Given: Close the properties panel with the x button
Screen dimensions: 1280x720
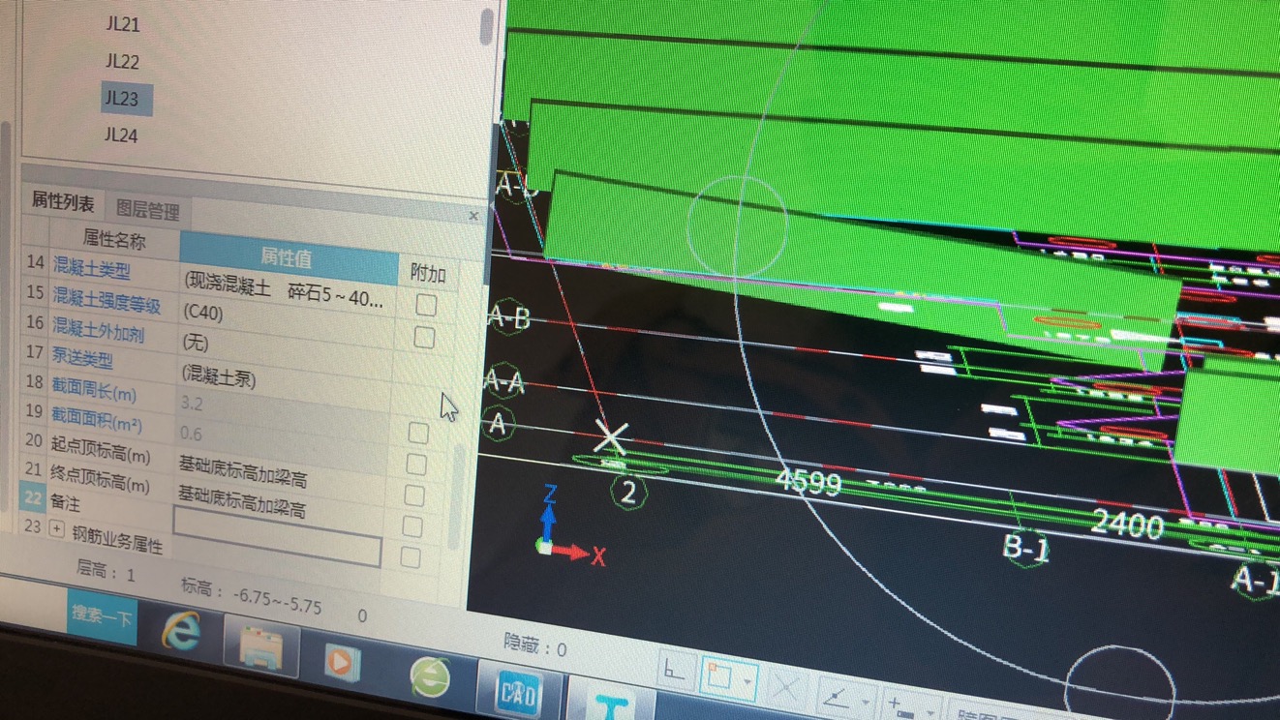Looking at the screenshot, I should pyautogui.click(x=473, y=216).
